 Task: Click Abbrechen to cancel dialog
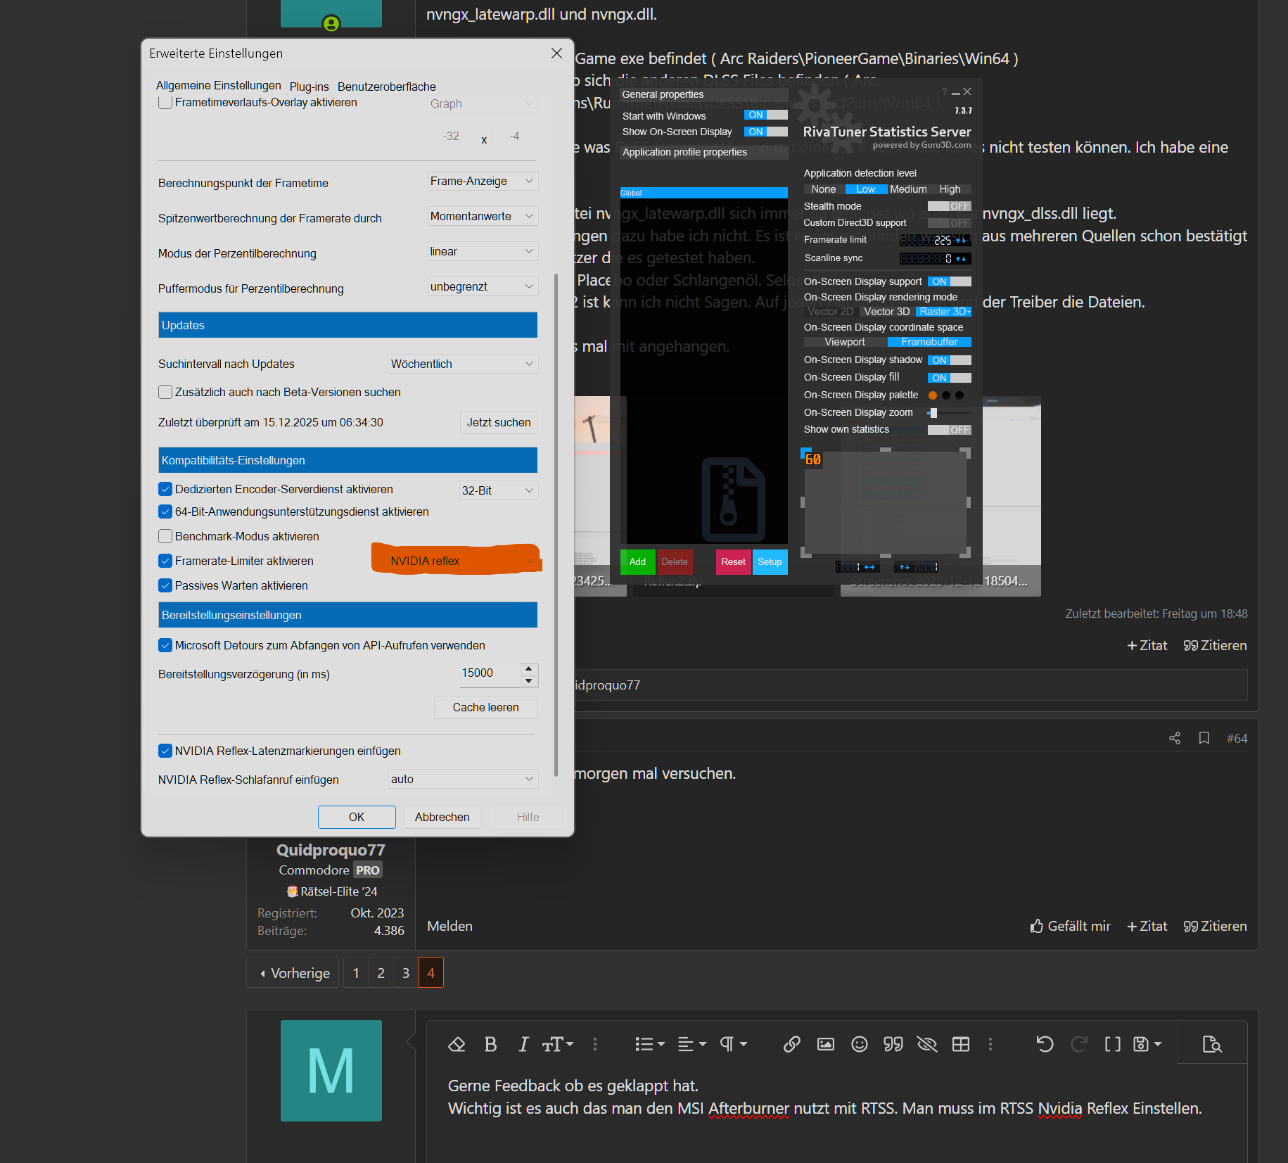(x=442, y=817)
